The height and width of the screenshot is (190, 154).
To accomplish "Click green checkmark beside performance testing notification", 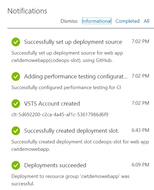I will point(16,76).
